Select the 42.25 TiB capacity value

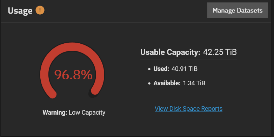220,52
